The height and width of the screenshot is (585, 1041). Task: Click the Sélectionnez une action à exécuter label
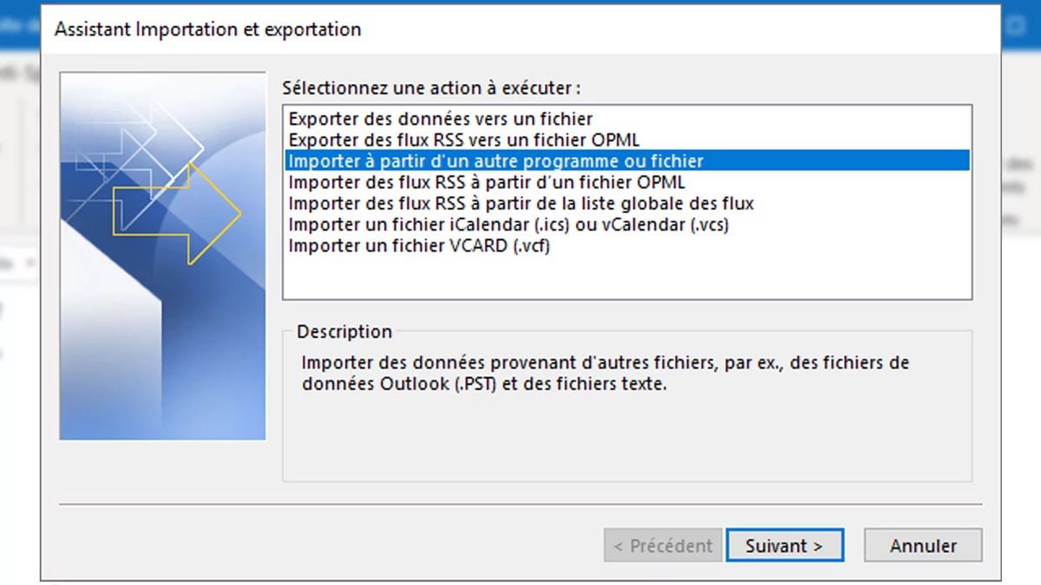(431, 88)
